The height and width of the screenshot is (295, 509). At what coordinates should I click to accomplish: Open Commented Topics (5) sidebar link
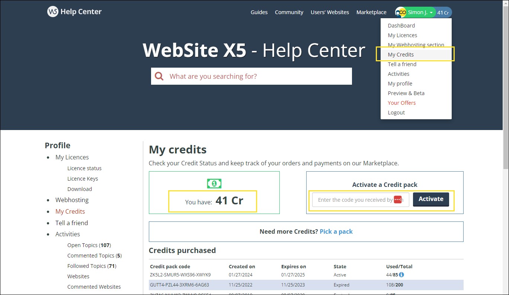(x=95, y=256)
